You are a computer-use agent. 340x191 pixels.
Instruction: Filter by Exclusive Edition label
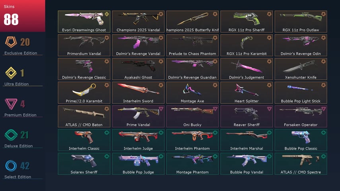(x=21, y=53)
